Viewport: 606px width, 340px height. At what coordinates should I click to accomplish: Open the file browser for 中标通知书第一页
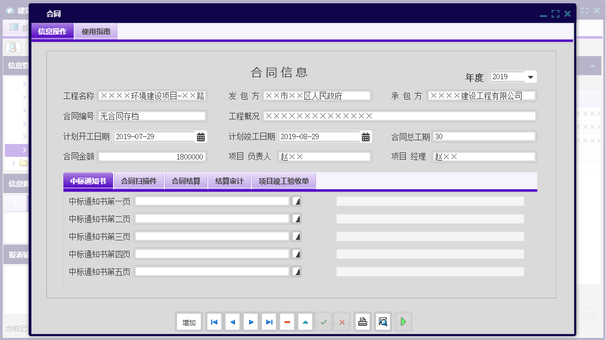pos(296,201)
